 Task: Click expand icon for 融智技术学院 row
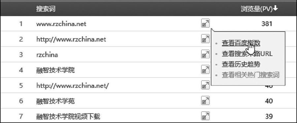[205, 70]
